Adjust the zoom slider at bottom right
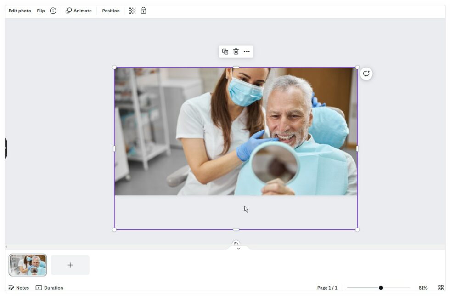450x296 pixels. (380, 287)
